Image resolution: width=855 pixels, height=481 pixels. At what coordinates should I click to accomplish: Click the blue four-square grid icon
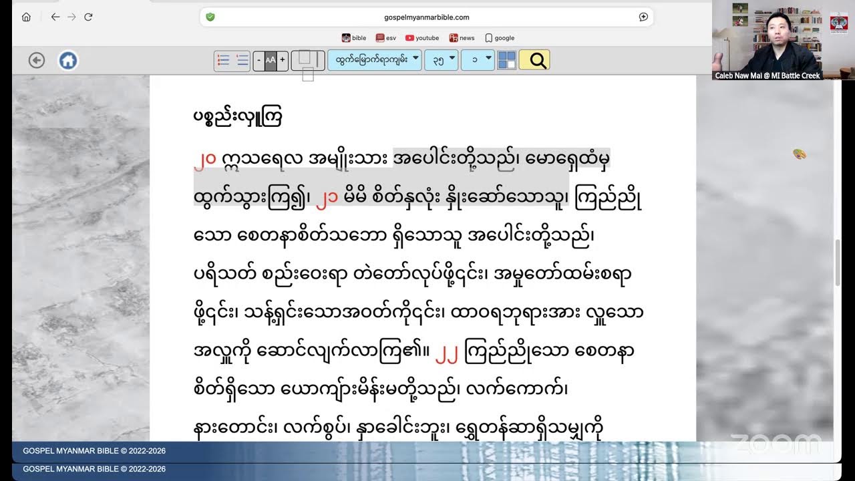tap(506, 60)
